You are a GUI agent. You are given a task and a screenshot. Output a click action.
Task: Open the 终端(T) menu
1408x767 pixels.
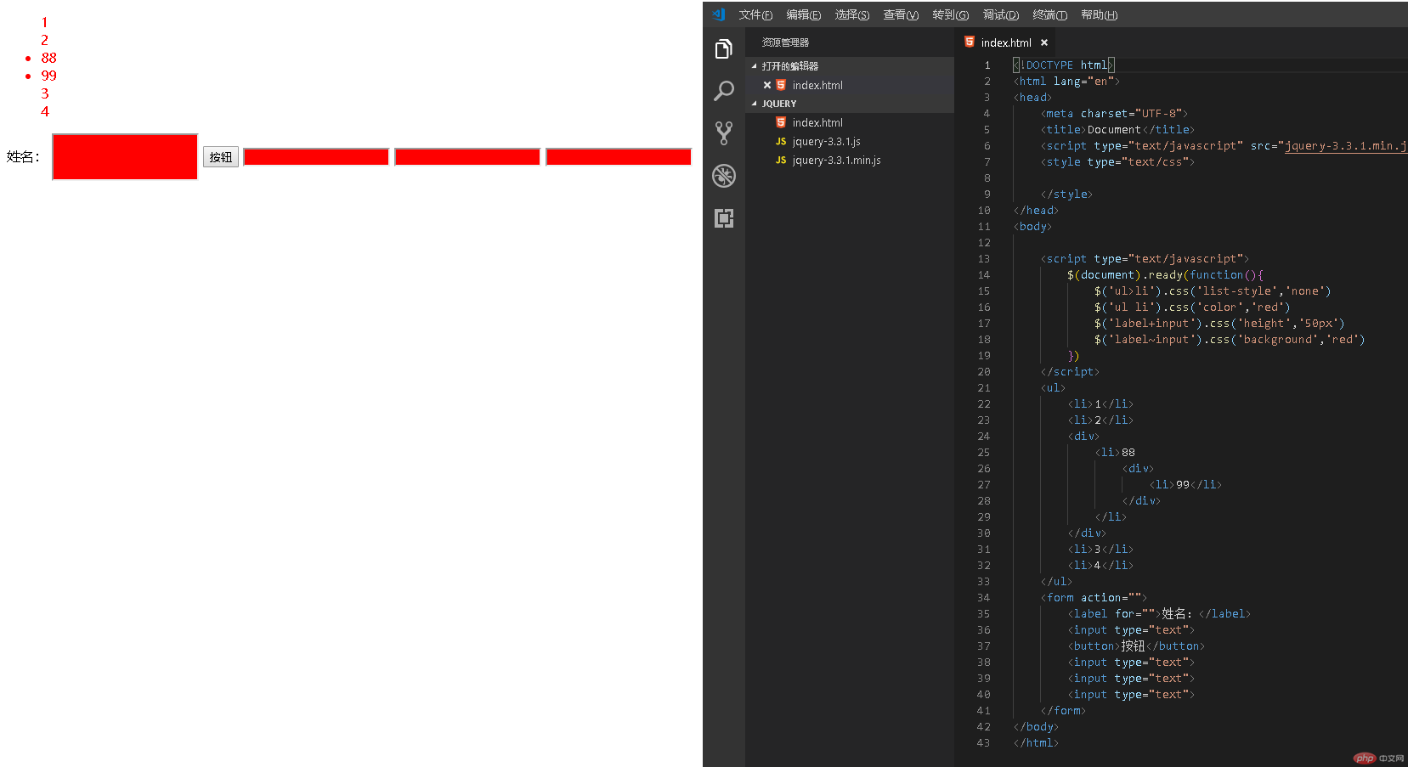pos(1049,14)
